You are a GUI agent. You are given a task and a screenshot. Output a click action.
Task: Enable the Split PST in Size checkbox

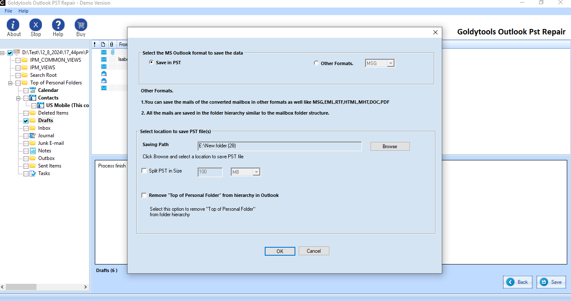[x=144, y=171]
